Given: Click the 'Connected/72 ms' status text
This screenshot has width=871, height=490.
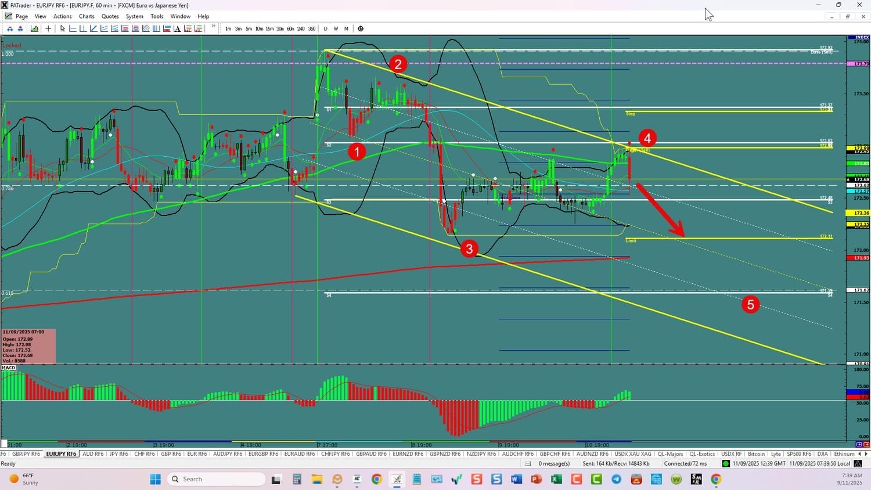Looking at the screenshot, I should tap(686, 463).
